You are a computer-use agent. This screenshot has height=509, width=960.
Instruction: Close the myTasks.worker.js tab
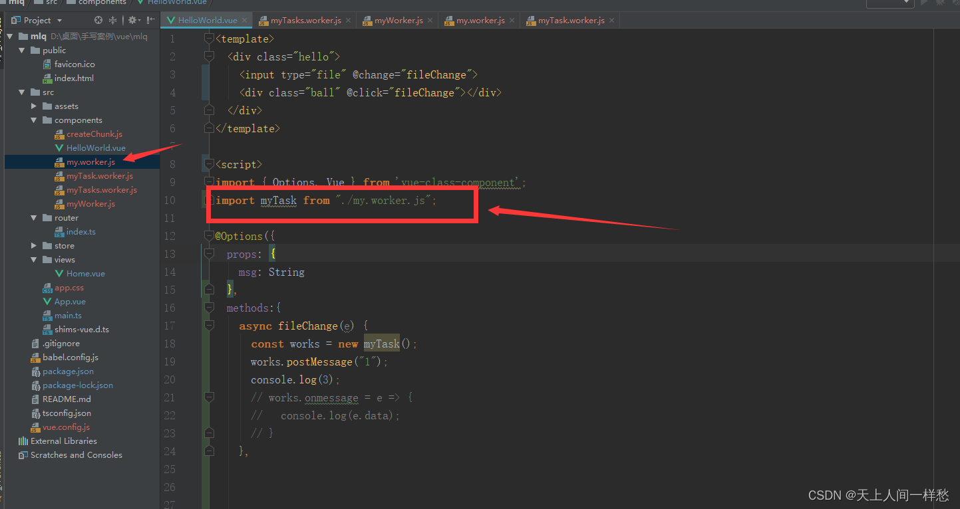point(348,21)
